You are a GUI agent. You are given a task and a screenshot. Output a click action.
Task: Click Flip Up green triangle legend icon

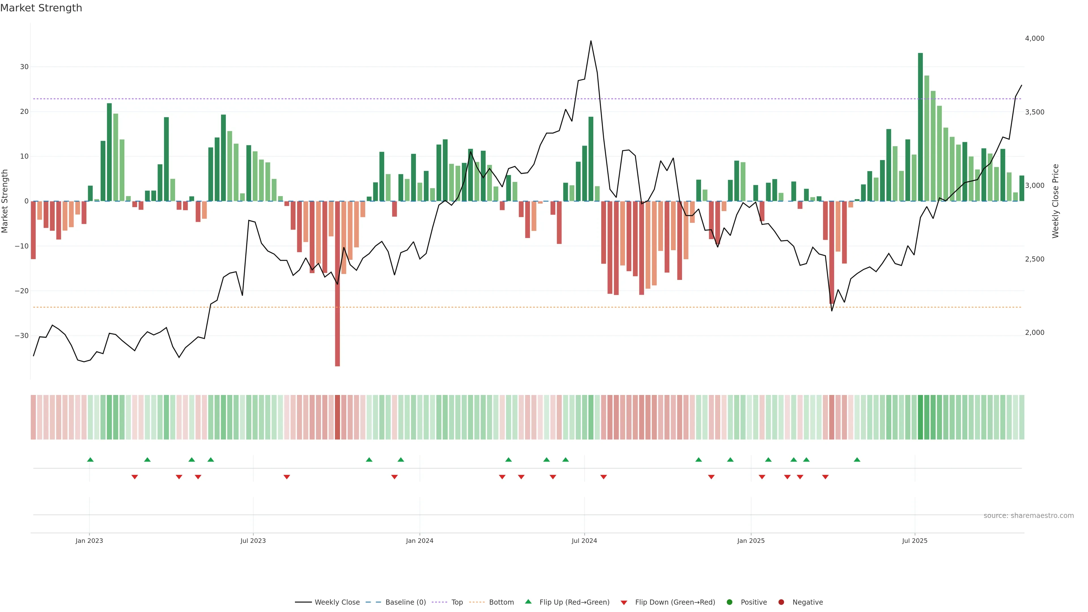pos(528,602)
